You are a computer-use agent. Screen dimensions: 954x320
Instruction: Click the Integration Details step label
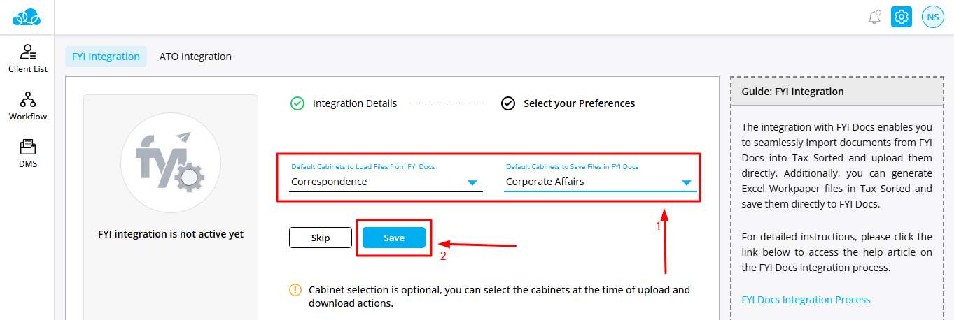355,103
